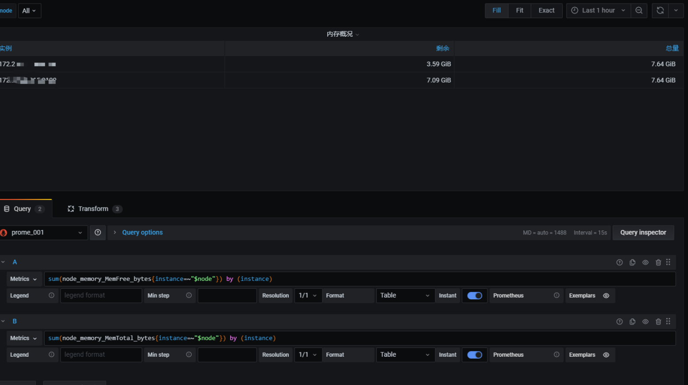The image size is (688, 385).
Task: Toggle visibility of query B
Action: (645, 321)
